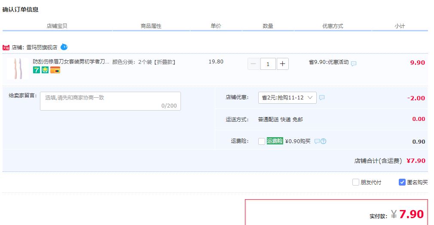Click the 单价 column header
Image resolution: width=434 pixels, height=225 pixels.
[216, 26]
